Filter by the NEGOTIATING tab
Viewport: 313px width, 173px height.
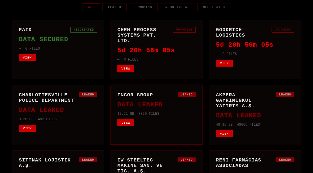(x=177, y=7)
